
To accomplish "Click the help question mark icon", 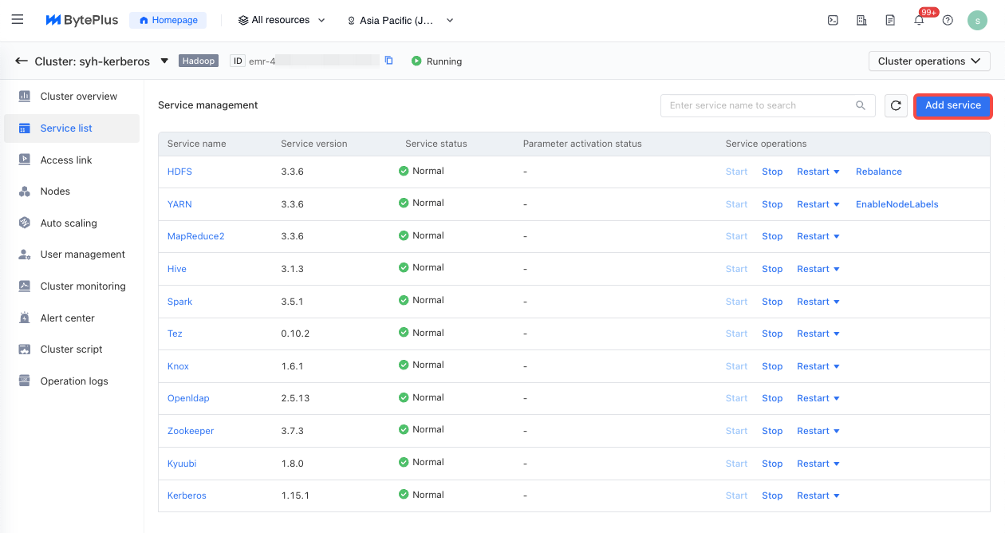I will tap(948, 21).
